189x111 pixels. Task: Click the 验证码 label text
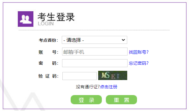click(48, 76)
